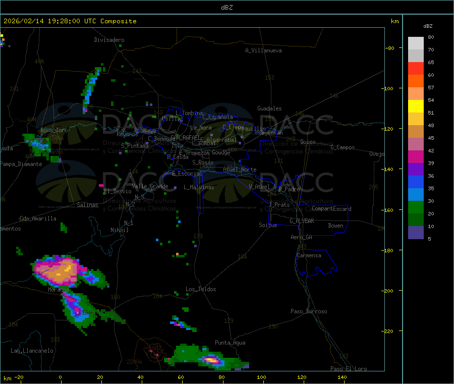454x384 pixels.
Task: Select the Agua_Toro label on the map
Action: tap(54, 130)
